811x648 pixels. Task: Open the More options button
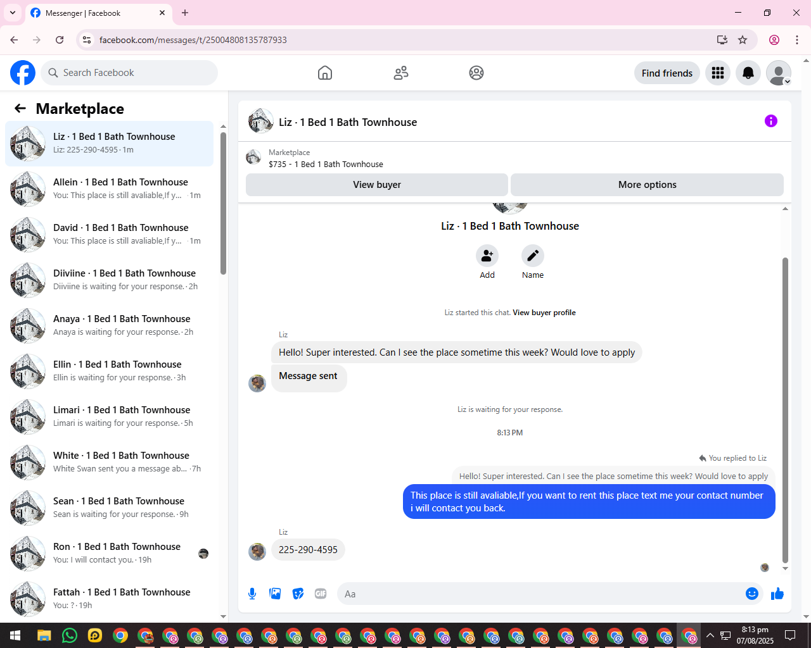pyautogui.click(x=647, y=185)
